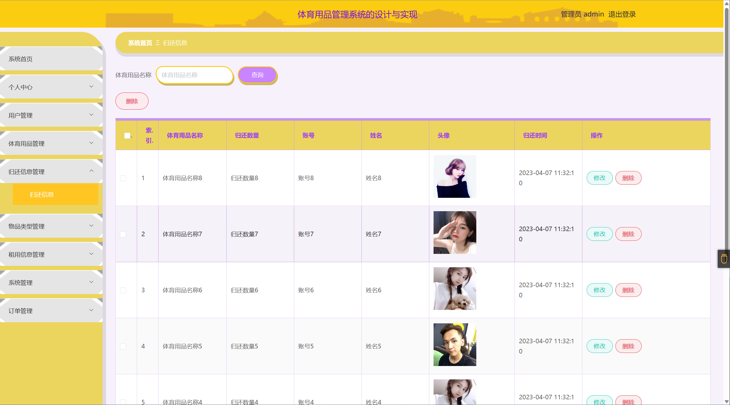Click 删除 for 体育用品名称8 row
This screenshot has width=730, height=405.
click(x=628, y=178)
